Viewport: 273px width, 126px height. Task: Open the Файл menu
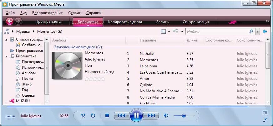[10, 13]
